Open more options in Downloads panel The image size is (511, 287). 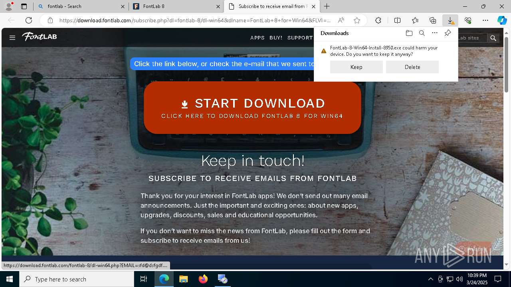(x=435, y=33)
